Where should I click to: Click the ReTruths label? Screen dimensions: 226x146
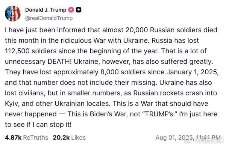(x=36, y=137)
